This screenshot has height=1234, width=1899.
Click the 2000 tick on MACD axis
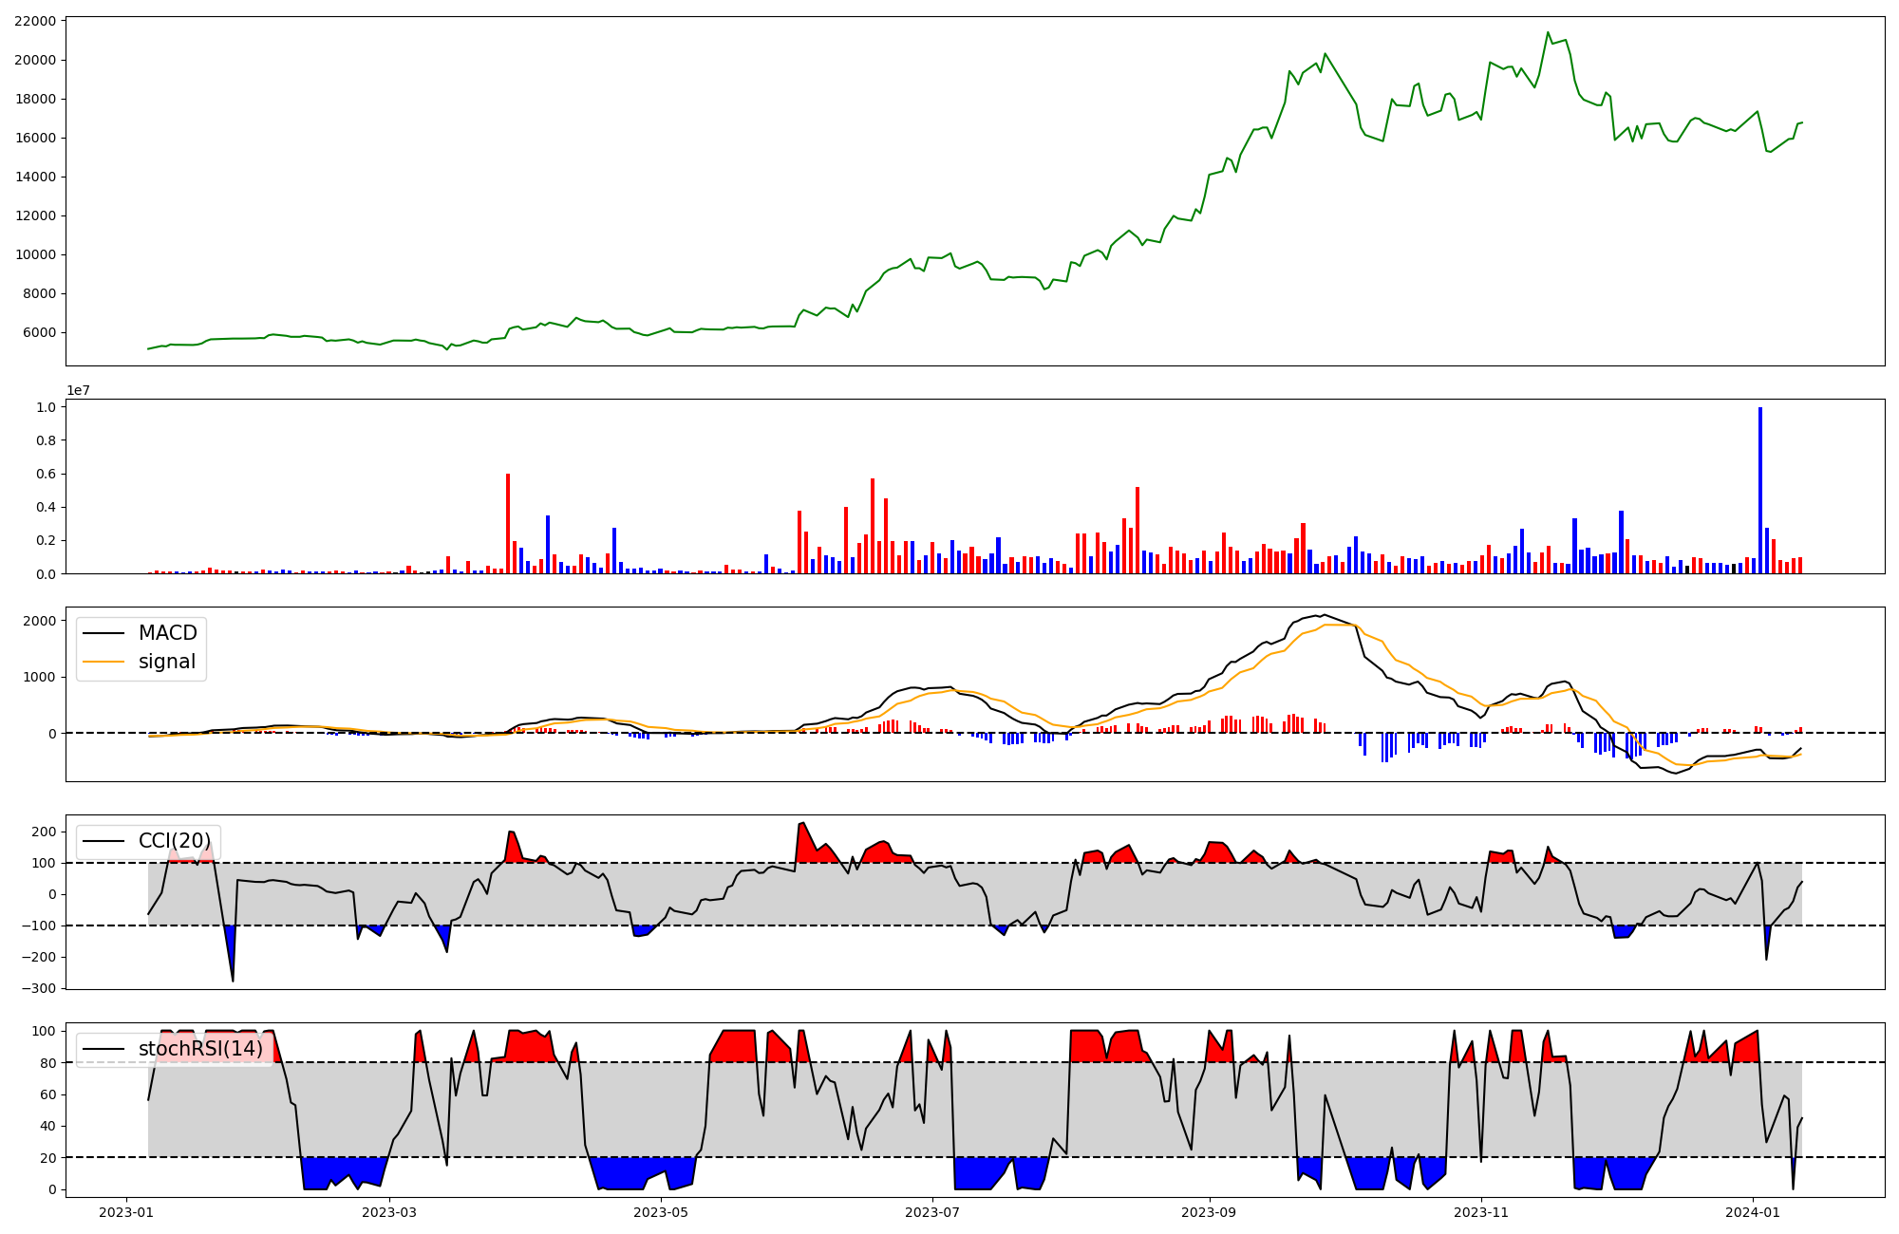[x=39, y=621]
